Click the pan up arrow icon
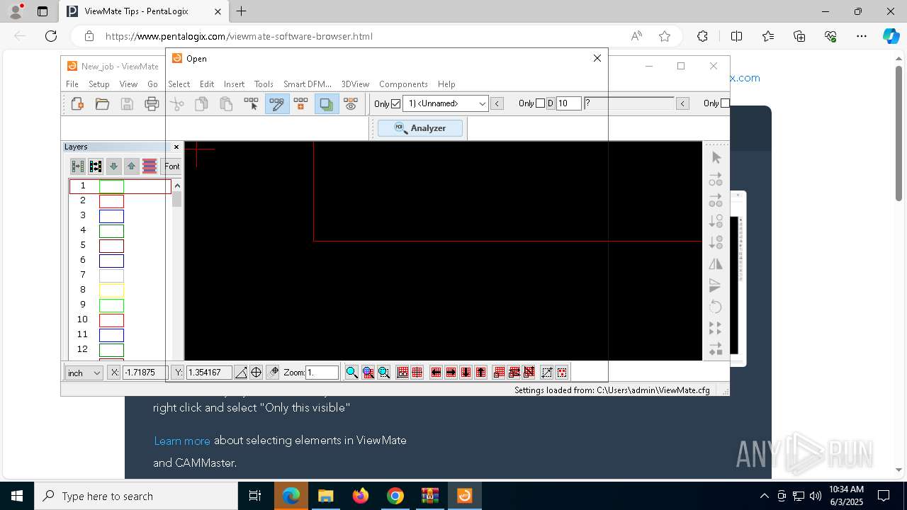 [x=481, y=373]
